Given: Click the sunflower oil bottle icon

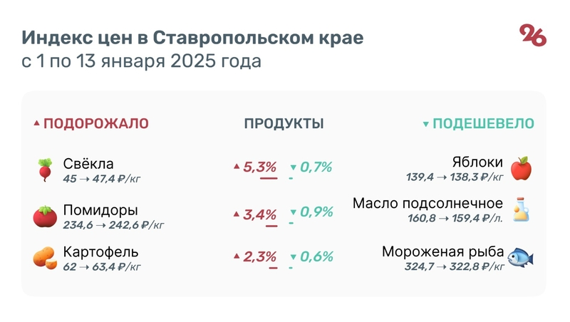Looking at the screenshot, I should pyautogui.click(x=522, y=210).
